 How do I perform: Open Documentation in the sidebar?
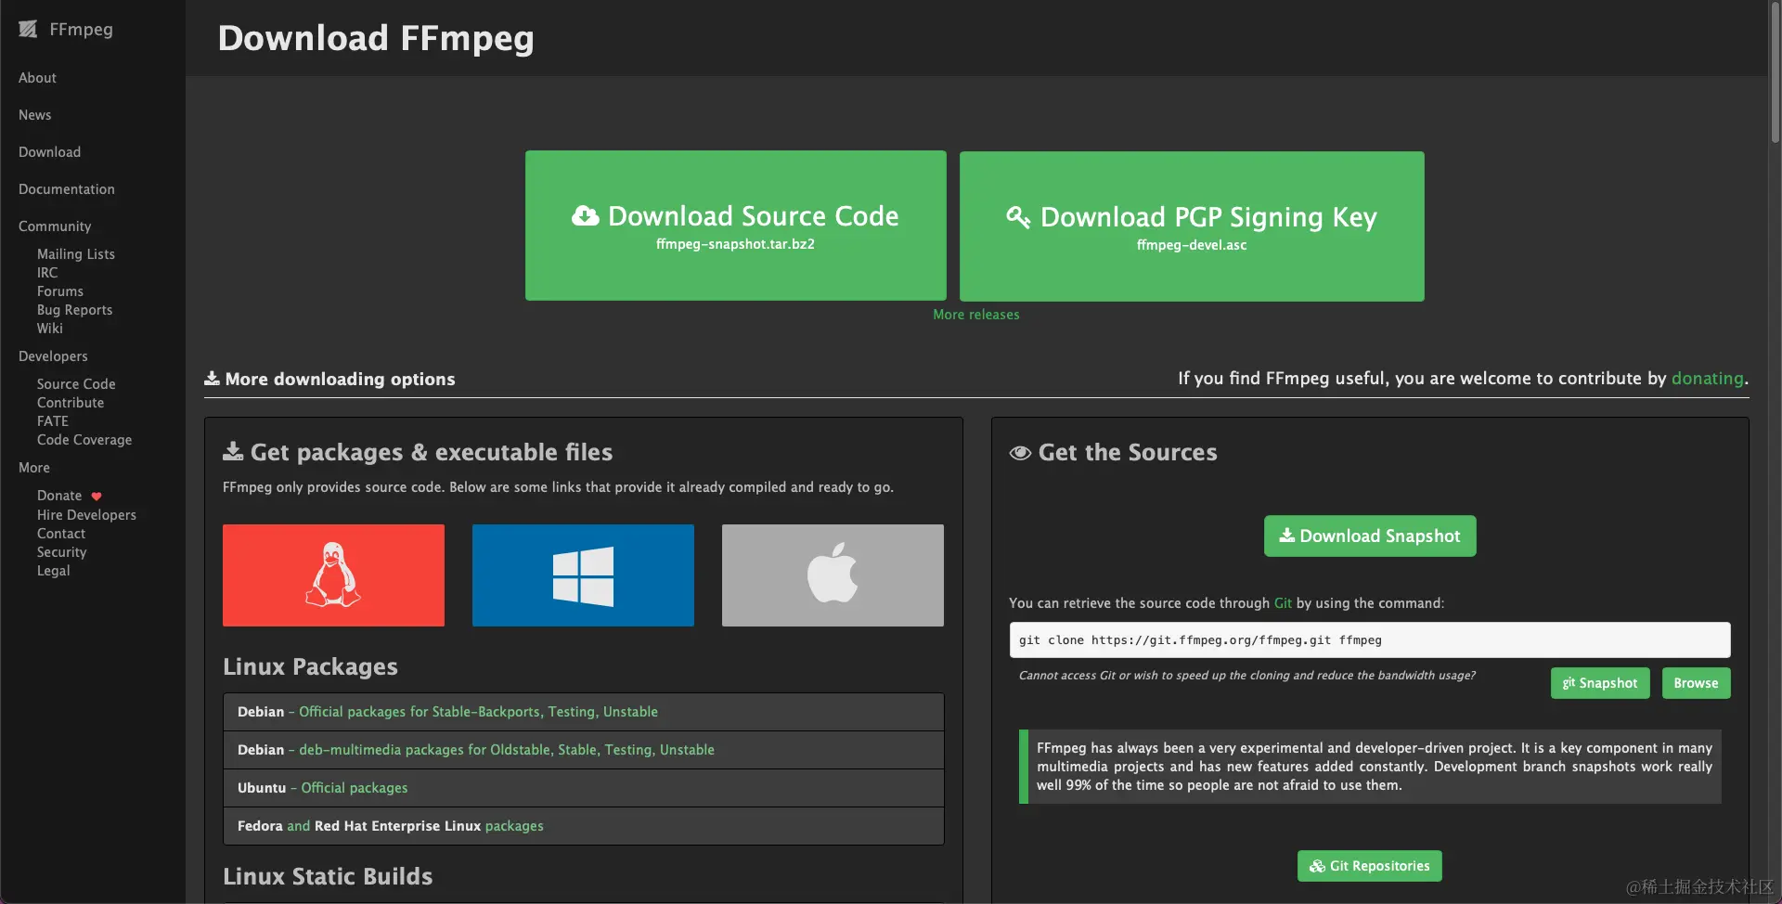coord(67,189)
